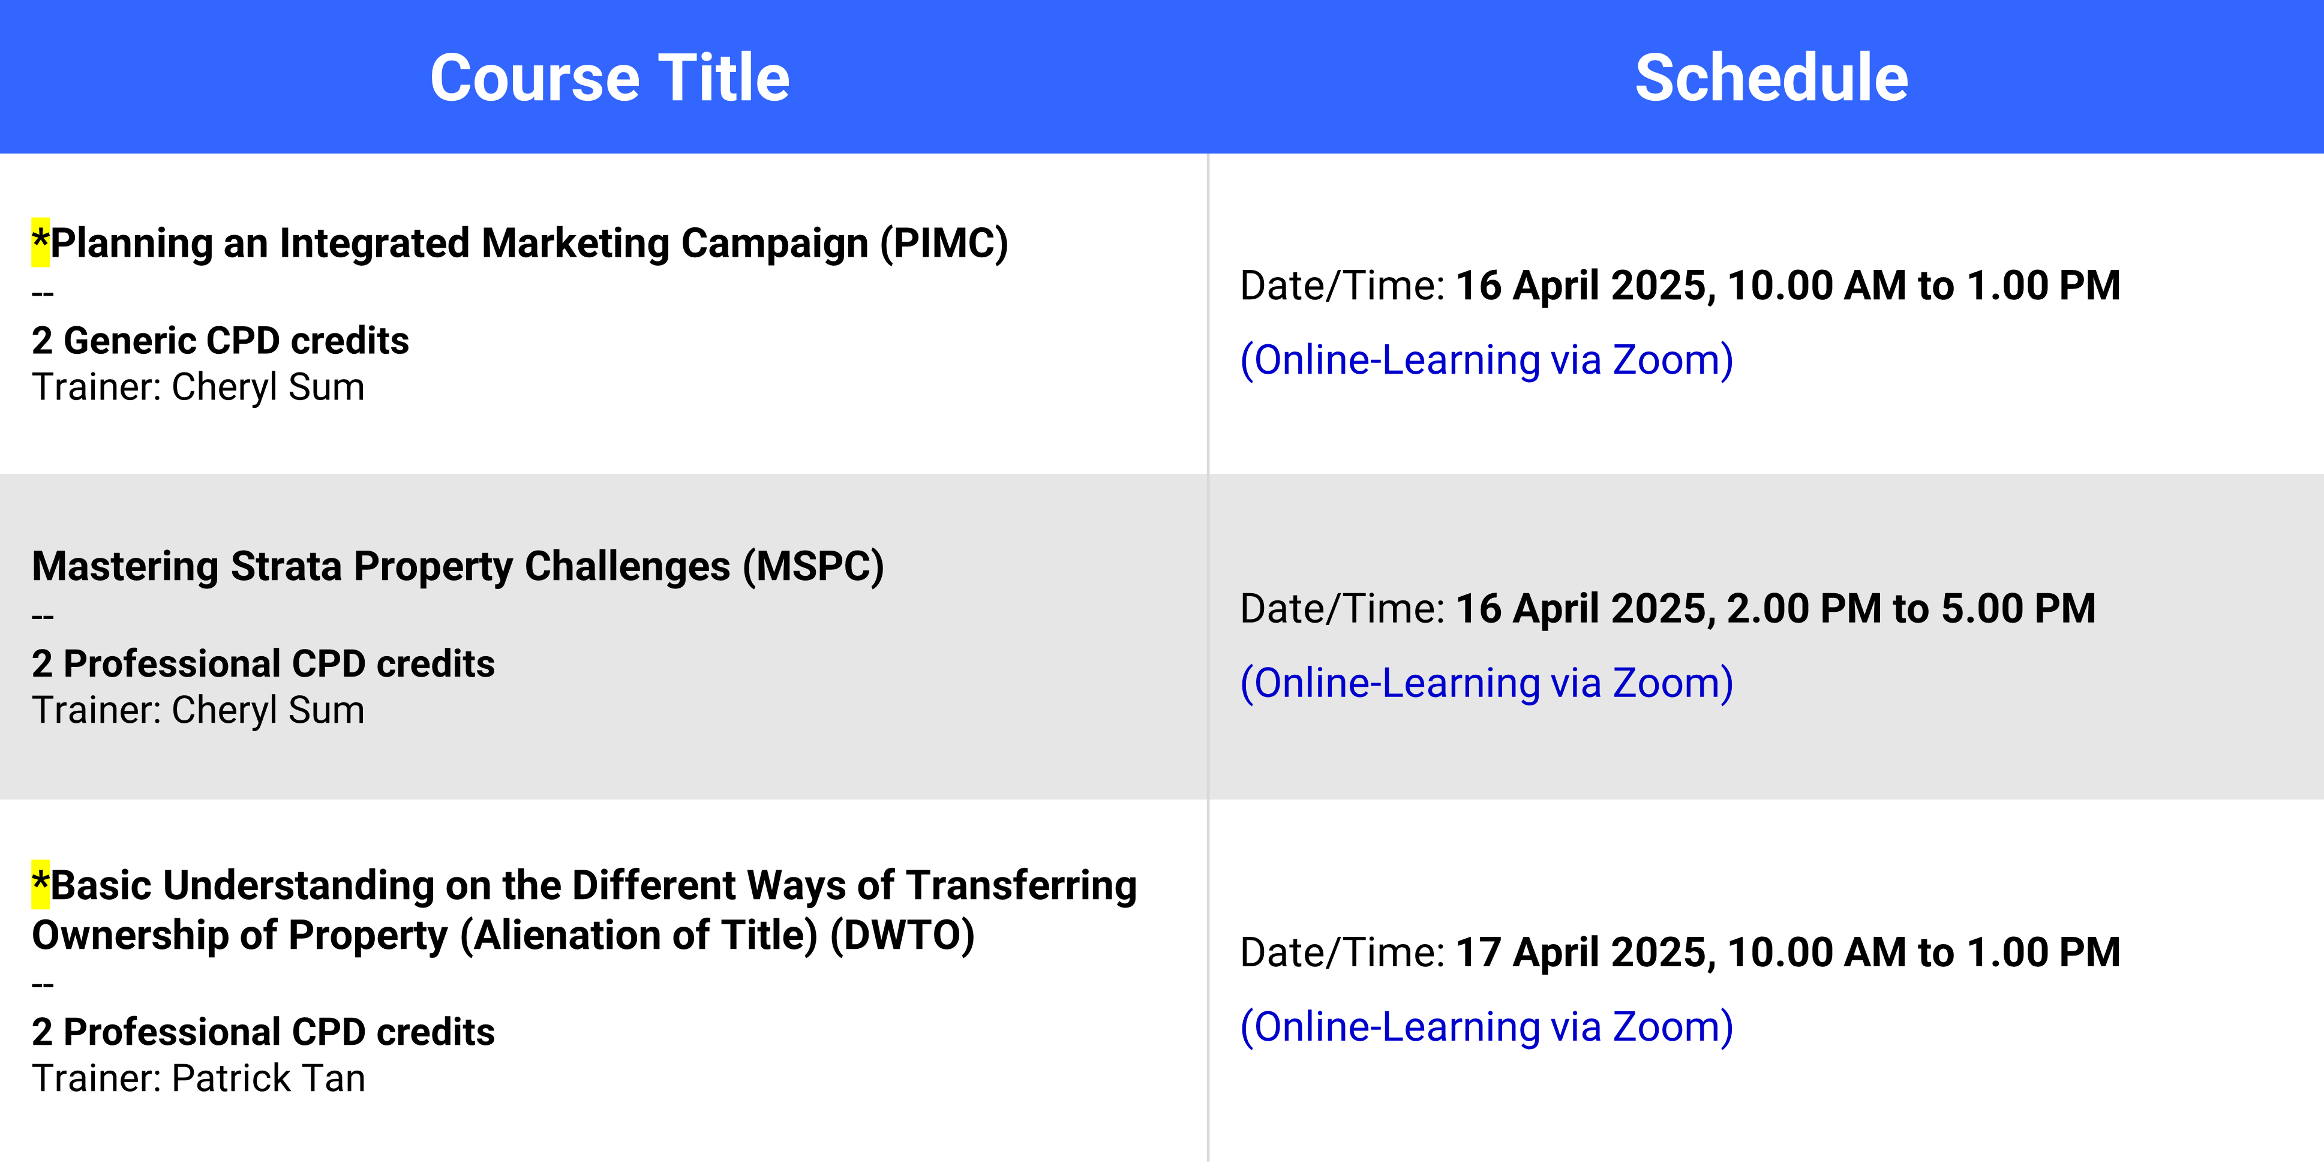Image resolution: width=2324 pixels, height=1163 pixels.
Task: Open the PIMC Online-Learning via Zoom link
Action: tap(1487, 360)
